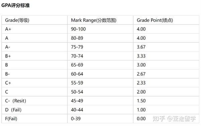Click the 50-54 mark range cell

click(100, 92)
